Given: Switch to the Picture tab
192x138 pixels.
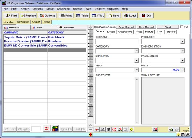Looking at the screenshot, I should tap(149, 32).
